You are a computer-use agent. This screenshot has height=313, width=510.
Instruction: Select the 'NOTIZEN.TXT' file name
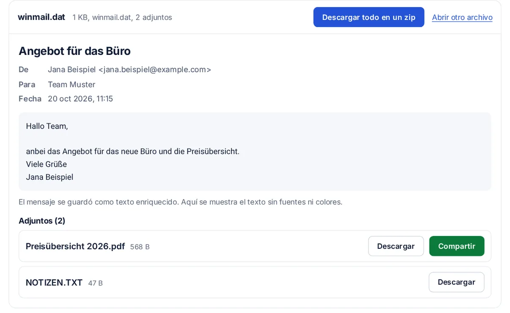pos(54,282)
